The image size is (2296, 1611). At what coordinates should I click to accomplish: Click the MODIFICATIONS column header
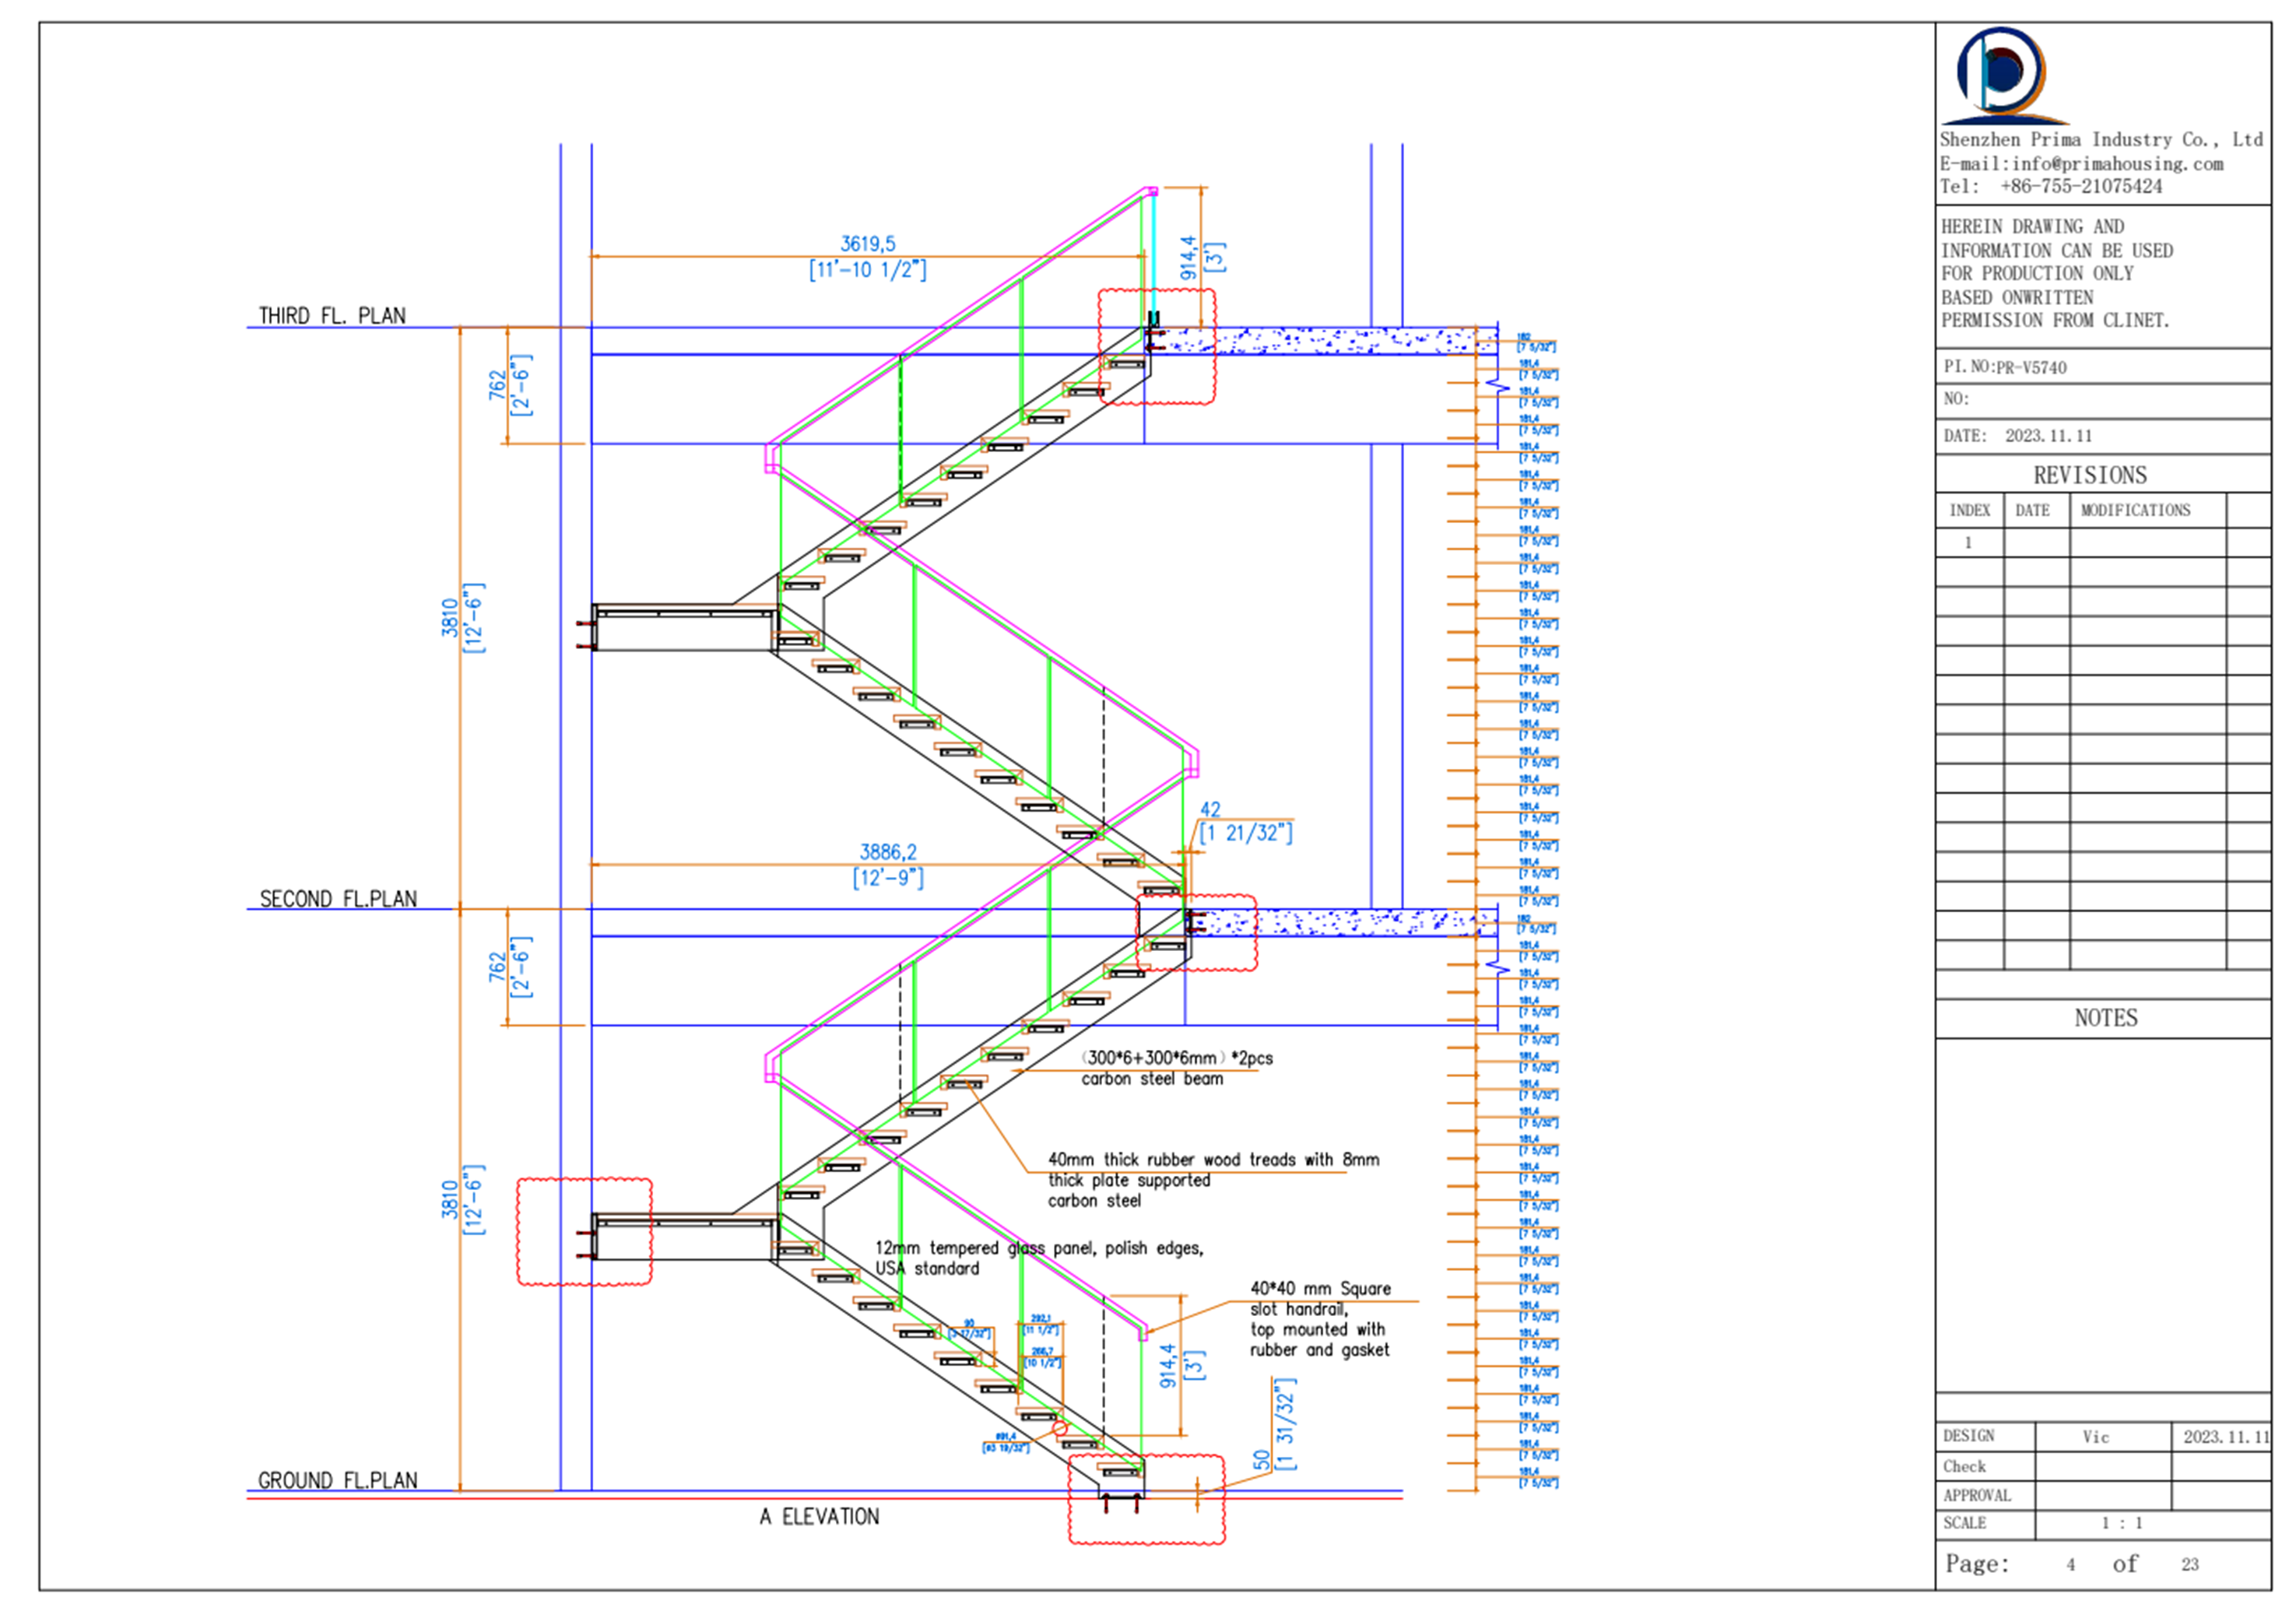tap(2136, 510)
